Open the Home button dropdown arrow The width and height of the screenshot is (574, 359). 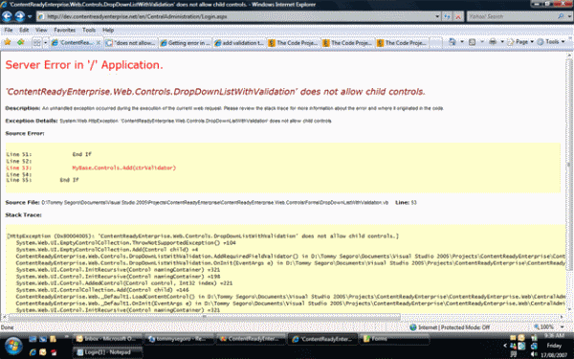(x=462, y=42)
